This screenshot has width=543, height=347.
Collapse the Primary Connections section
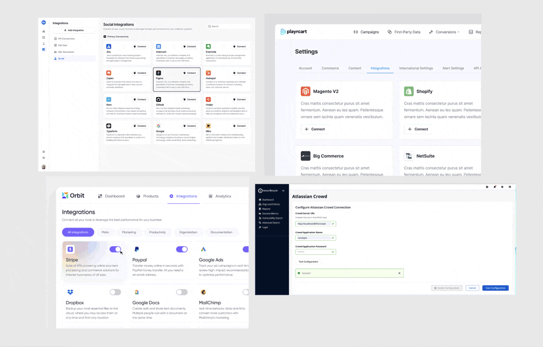tap(105, 37)
